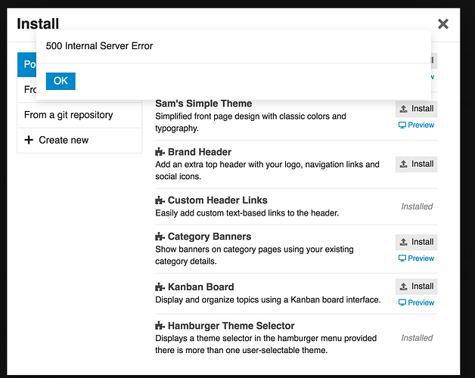The height and width of the screenshot is (378, 475).
Task: Click the Kanban Board title
Action: tap(201, 287)
